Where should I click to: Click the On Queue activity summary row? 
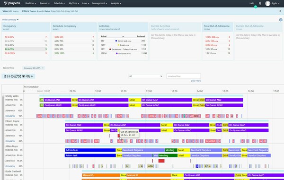click(124, 53)
